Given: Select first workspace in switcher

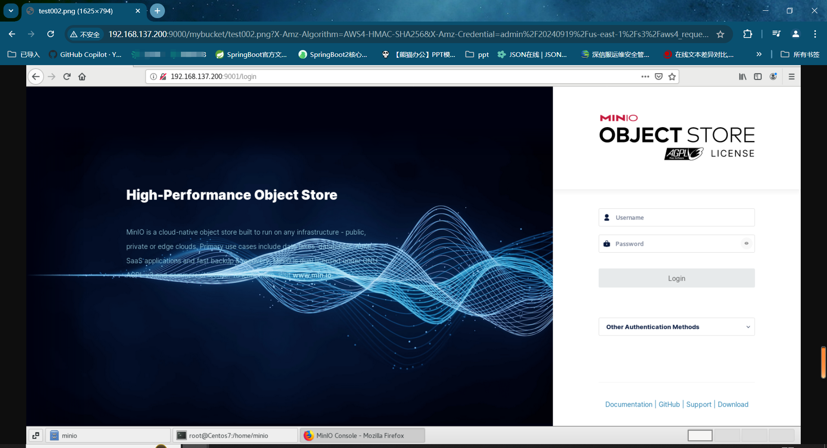Looking at the screenshot, I should coord(700,435).
